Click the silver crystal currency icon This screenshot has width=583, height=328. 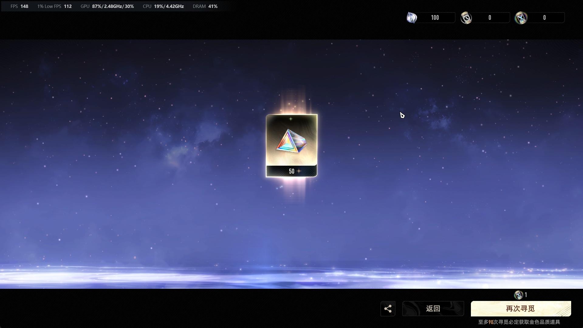[x=412, y=18]
